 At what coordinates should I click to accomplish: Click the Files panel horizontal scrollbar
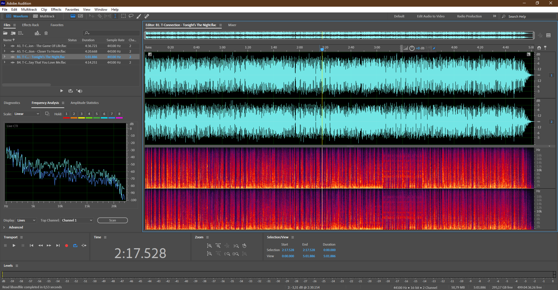(26, 85)
